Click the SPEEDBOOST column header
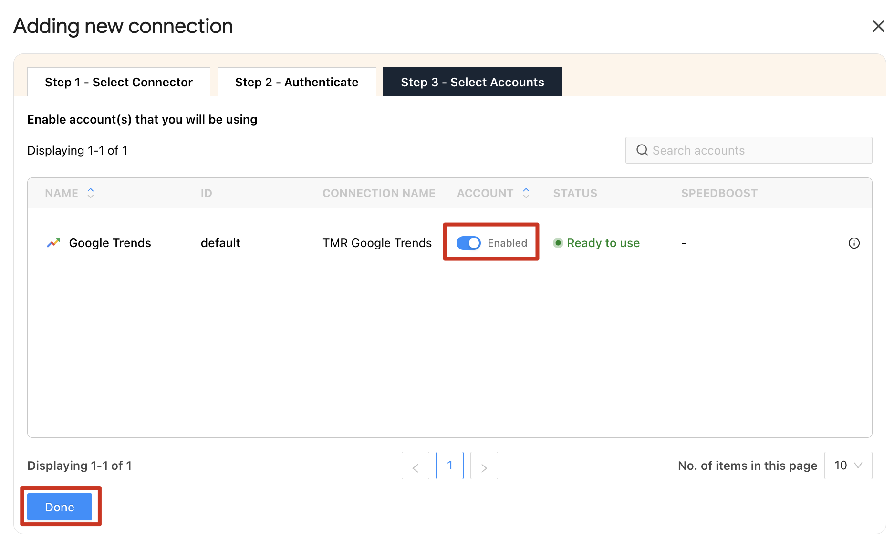 (719, 193)
